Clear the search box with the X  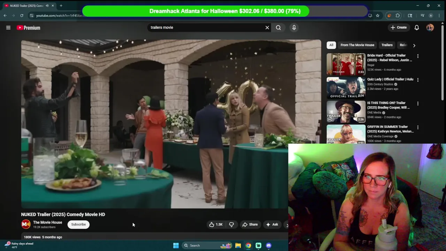[267, 28]
